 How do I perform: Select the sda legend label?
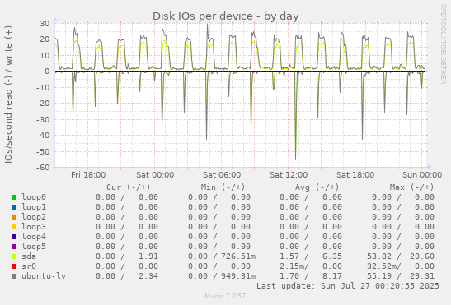[29, 256]
